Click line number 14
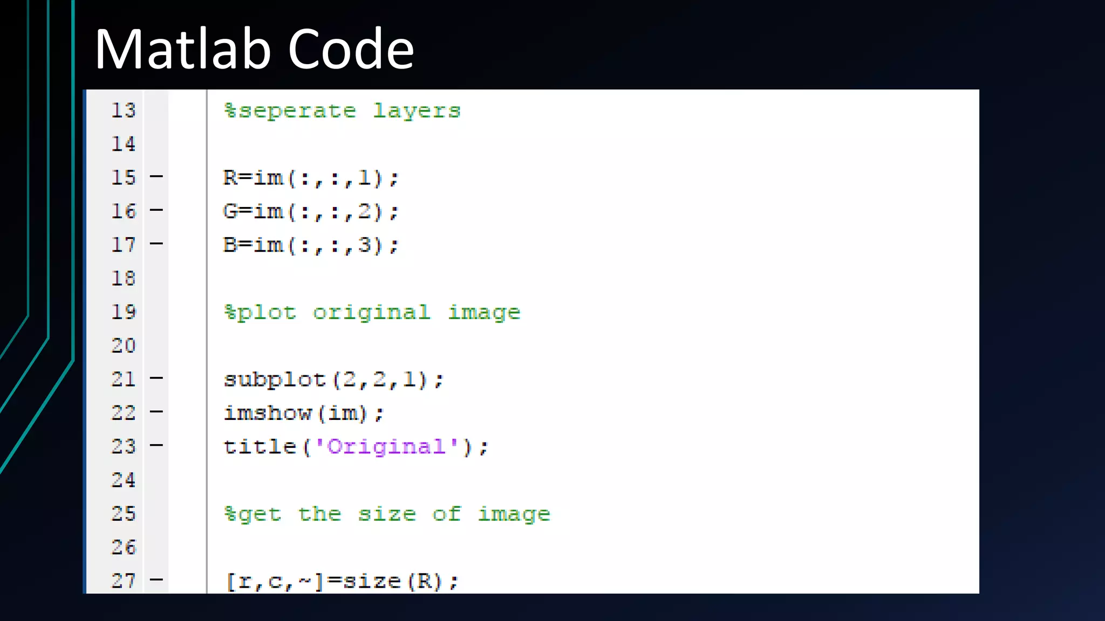 124,144
